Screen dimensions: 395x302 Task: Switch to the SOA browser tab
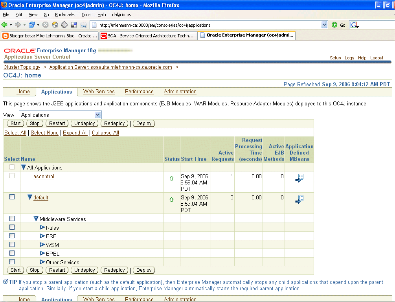click(x=149, y=36)
